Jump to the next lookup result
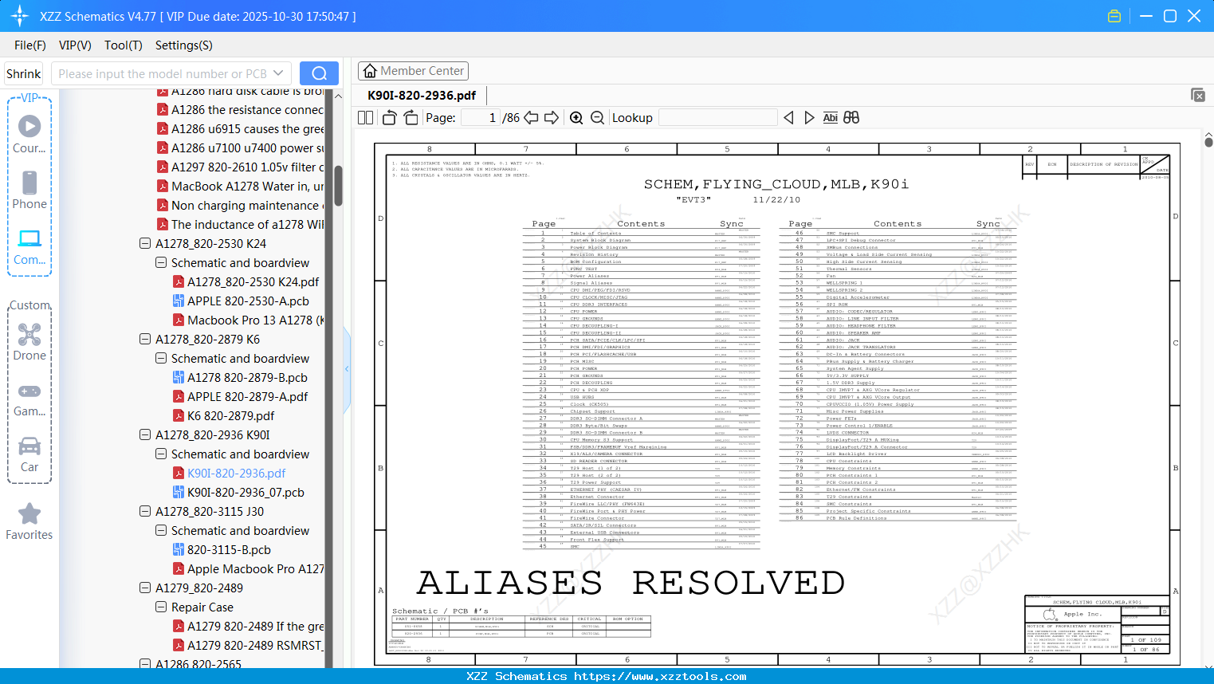This screenshot has height=684, width=1214. pos(809,118)
